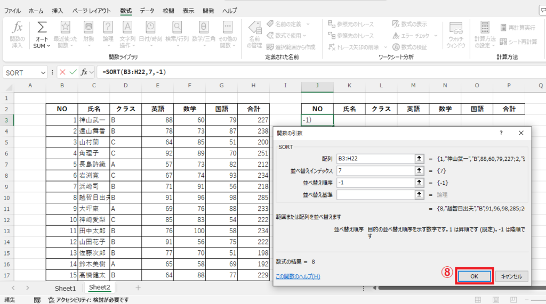
Task: Click the cell showing total 285
Action: click(253, 198)
